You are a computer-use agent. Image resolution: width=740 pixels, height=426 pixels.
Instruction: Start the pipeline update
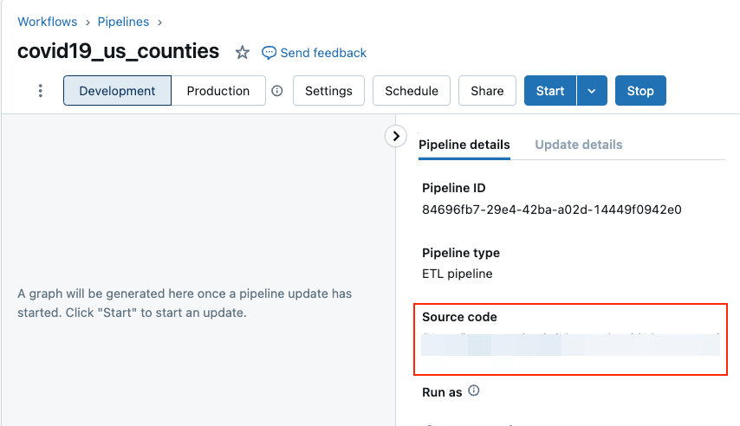550,91
